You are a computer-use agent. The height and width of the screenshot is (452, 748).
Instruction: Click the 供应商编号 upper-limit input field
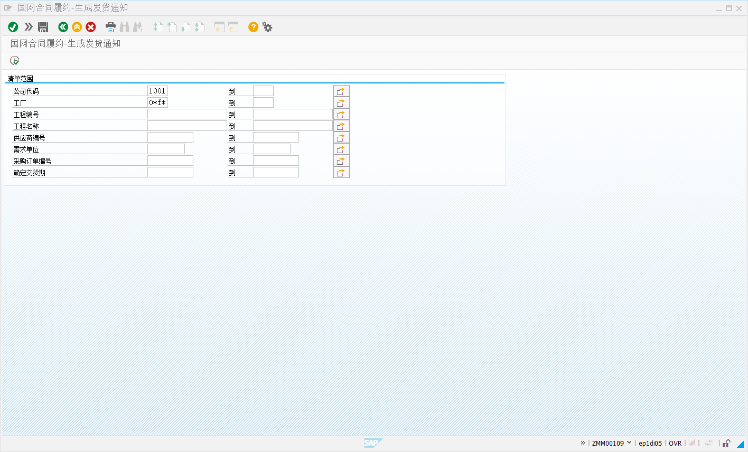pos(276,137)
